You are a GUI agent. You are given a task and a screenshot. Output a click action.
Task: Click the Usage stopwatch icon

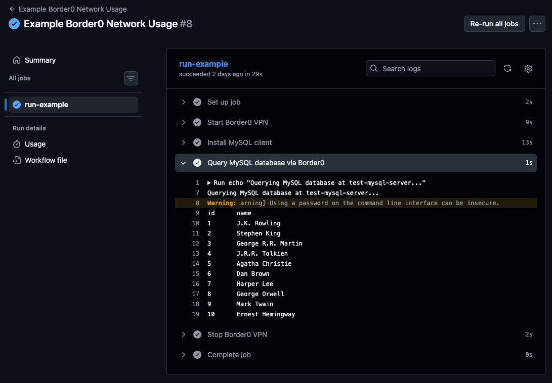(17, 144)
